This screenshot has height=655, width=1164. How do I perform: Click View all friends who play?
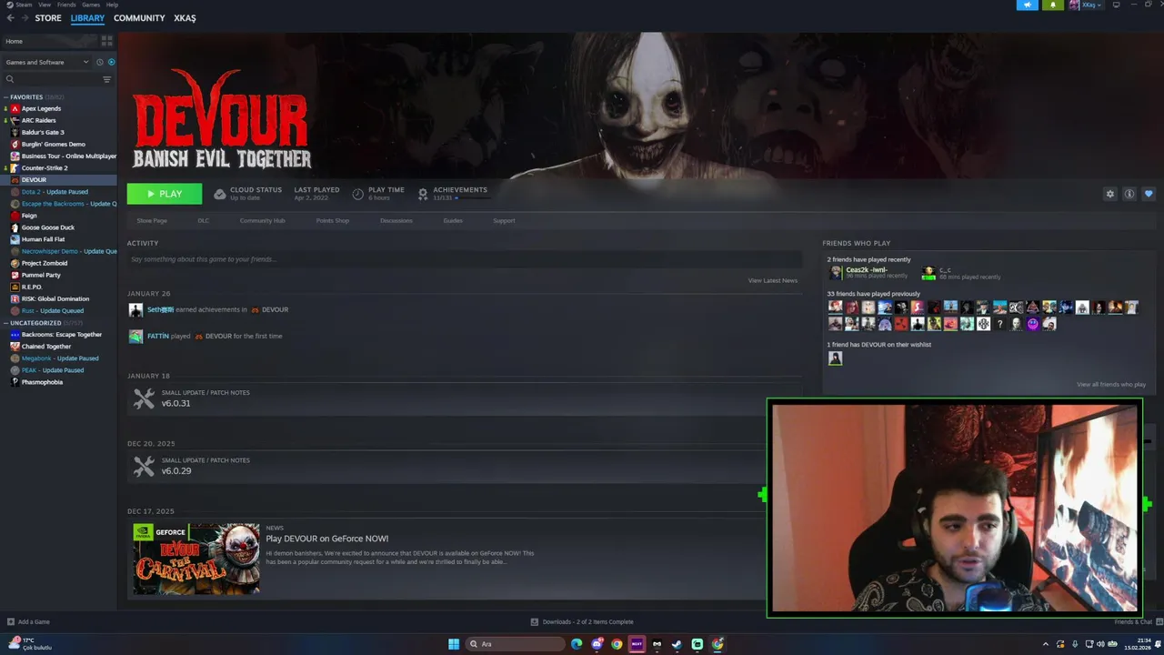[x=1111, y=385]
